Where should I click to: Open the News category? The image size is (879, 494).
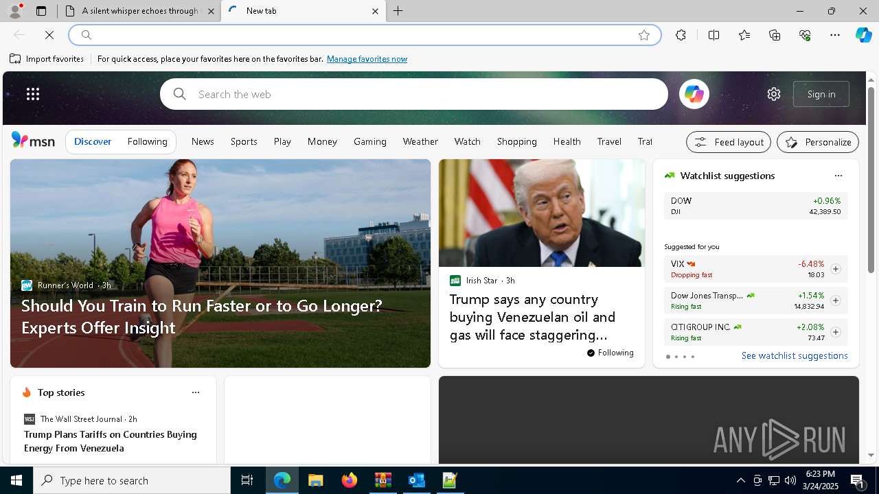coord(203,141)
